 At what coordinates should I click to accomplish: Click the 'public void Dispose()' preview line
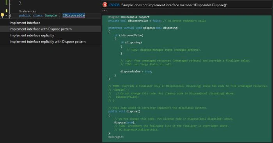(x=124, y=111)
